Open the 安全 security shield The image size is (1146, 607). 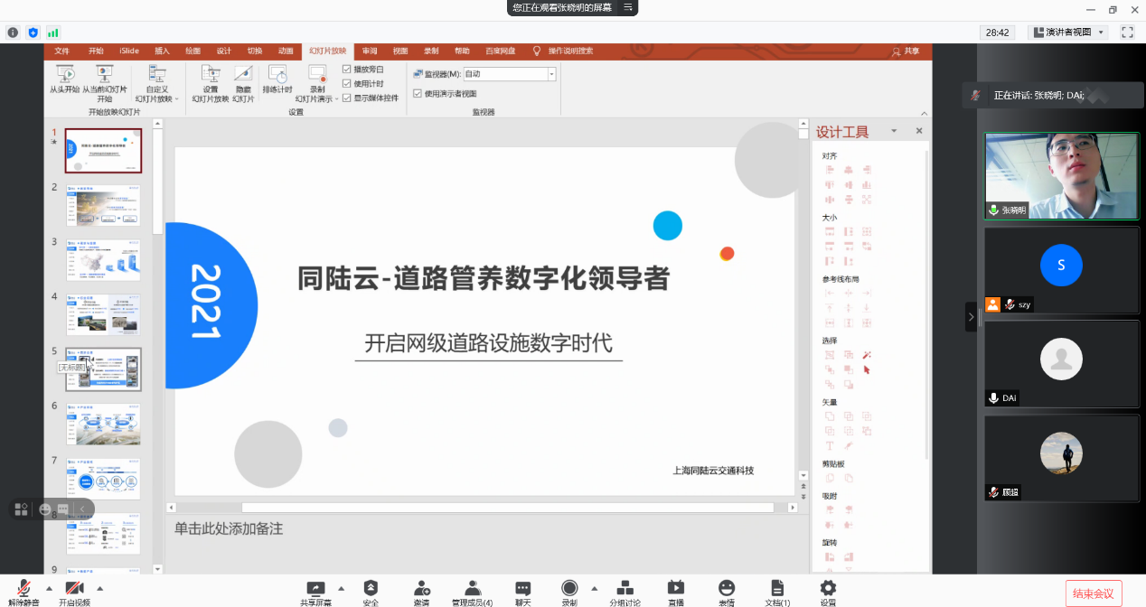pos(371,588)
